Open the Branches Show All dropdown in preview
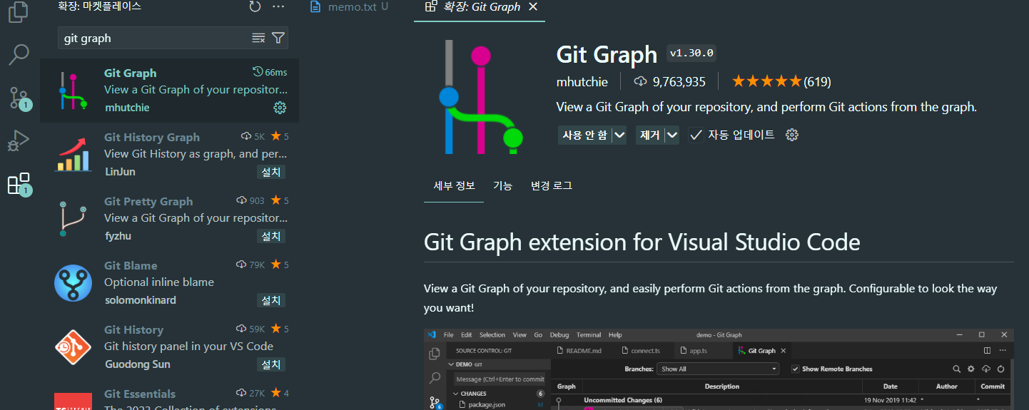 coord(718,369)
